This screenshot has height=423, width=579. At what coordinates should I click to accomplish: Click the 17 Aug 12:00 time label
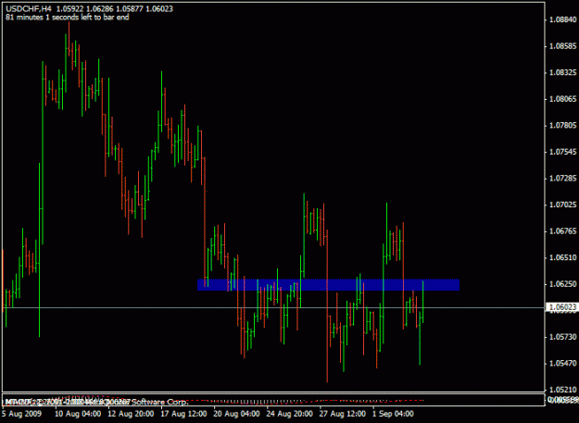pyautogui.click(x=183, y=414)
